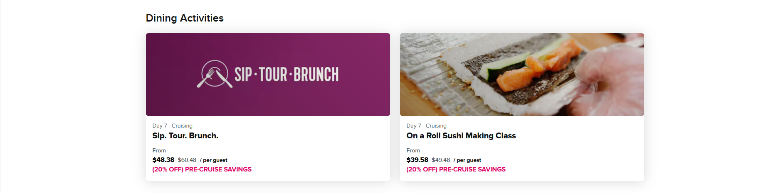Image resolution: width=778 pixels, height=193 pixels.
Task: Click sushi class (20% OFF) PRE-CRUISE SAVINGS text
Action: (x=456, y=169)
